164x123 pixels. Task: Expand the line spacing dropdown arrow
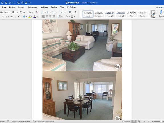(x=62, y=17)
